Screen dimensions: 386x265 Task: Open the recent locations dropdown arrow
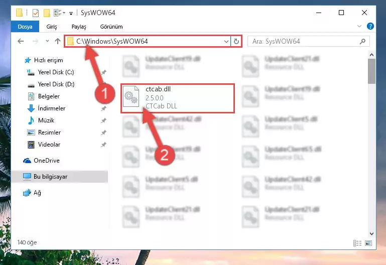(x=47, y=41)
